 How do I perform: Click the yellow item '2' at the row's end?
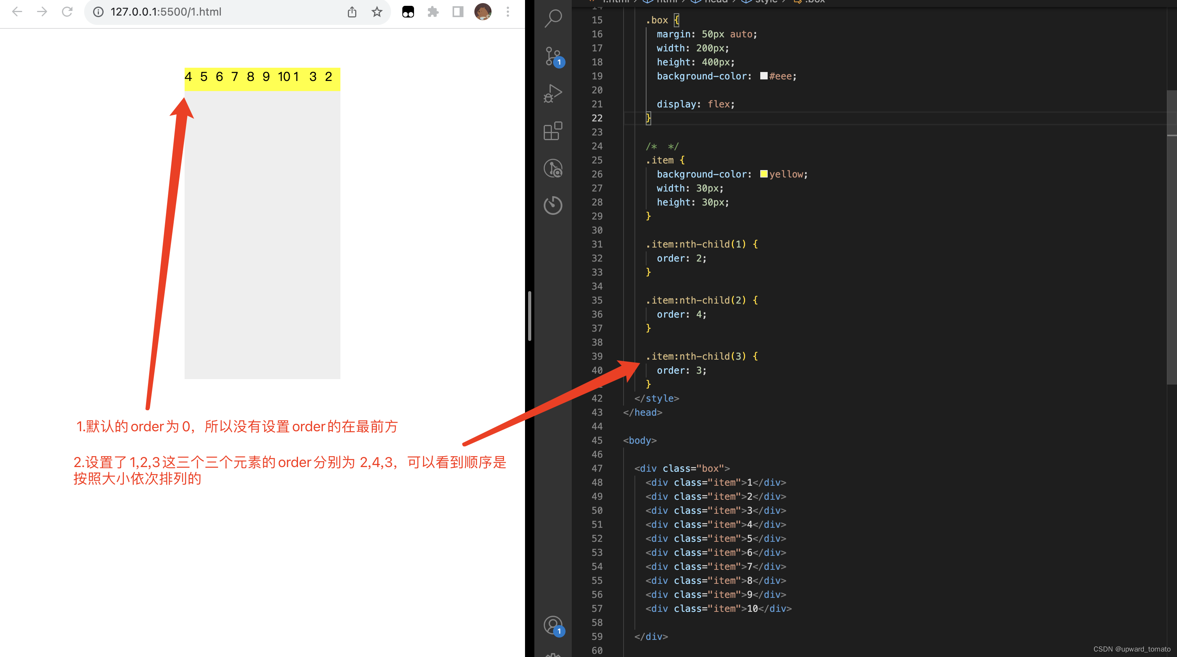point(332,79)
